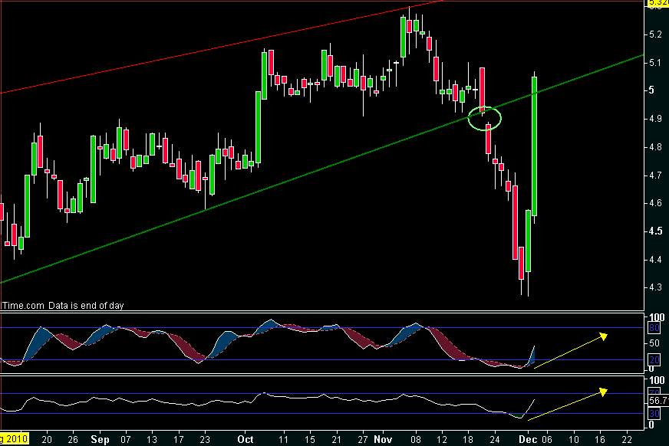669x446 pixels.
Task: Click the 4.3 price axis label
Action: tap(655, 287)
